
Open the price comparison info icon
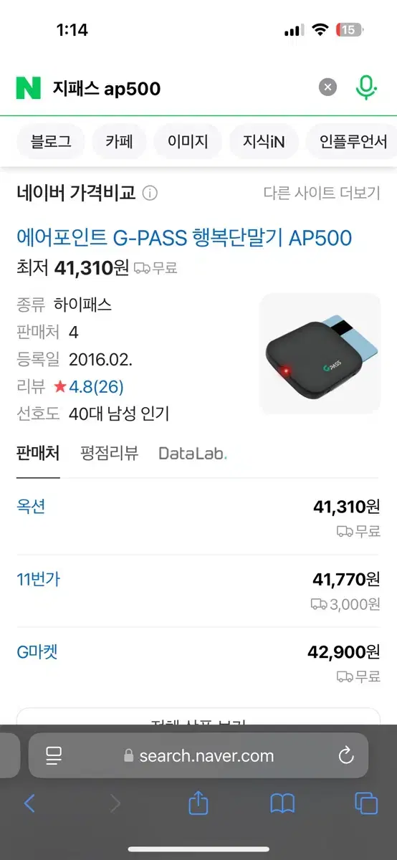(150, 193)
